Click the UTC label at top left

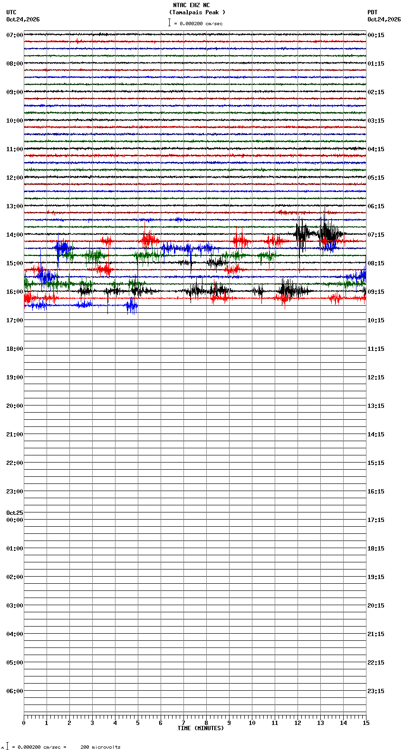click(x=11, y=12)
